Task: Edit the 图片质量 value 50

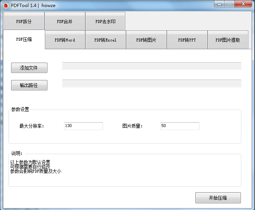Action: click(x=180, y=126)
